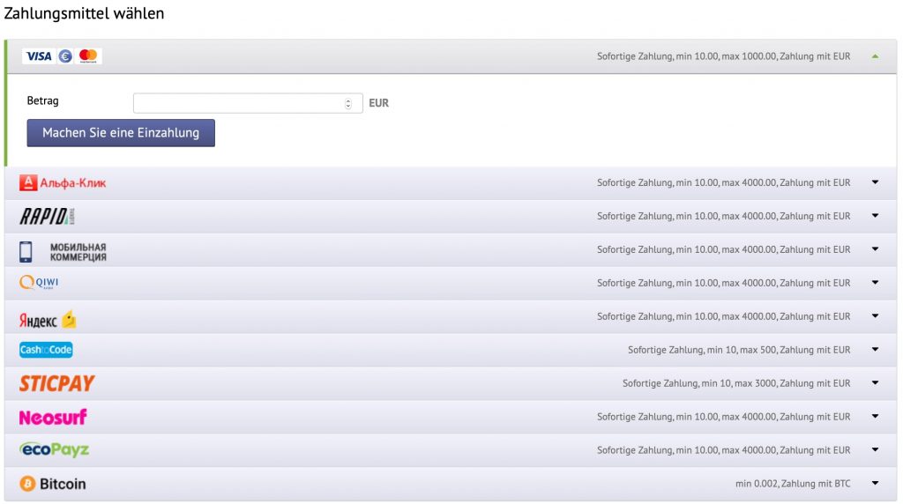Image resolution: width=903 pixels, height=504 pixels.
Task: Choose the Bitcoin payment logo
Action: coord(53,484)
